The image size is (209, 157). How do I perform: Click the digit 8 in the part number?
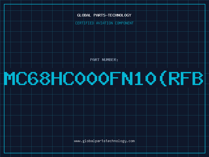pos(45,78)
